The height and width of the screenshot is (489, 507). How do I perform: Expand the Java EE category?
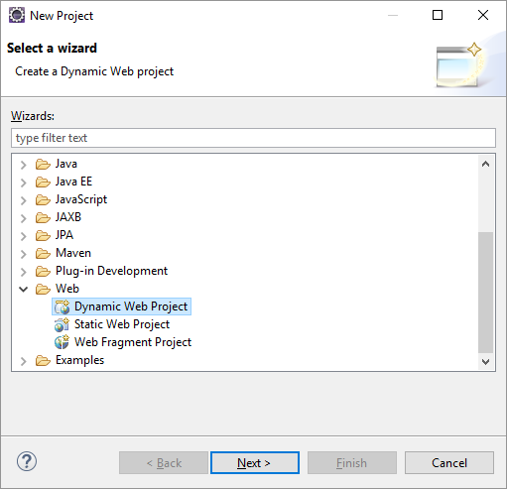[x=24, y=183]
